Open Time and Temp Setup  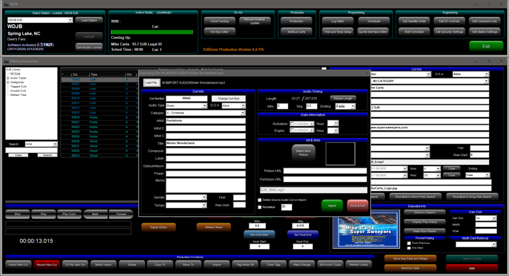[338, 32]
